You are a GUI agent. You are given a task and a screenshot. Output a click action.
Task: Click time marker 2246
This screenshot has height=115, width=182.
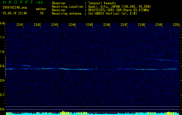coord(107,25)
